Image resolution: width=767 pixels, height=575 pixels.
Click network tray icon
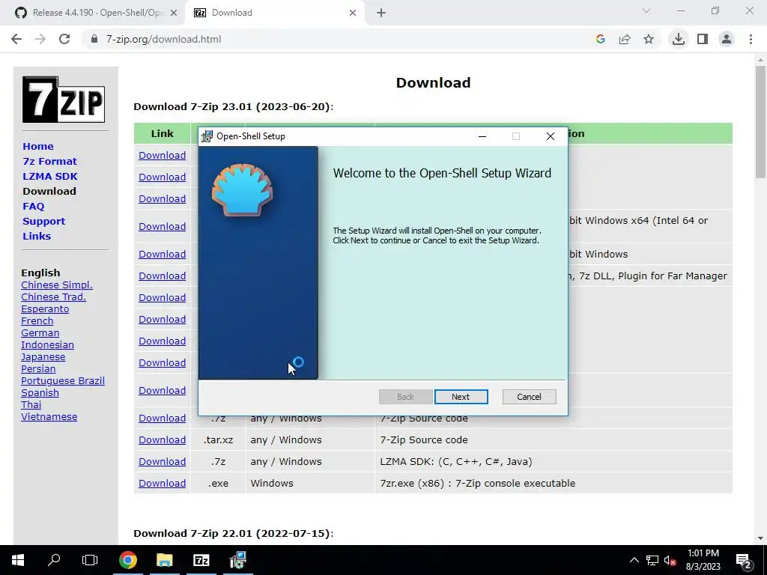click(652, 560)
